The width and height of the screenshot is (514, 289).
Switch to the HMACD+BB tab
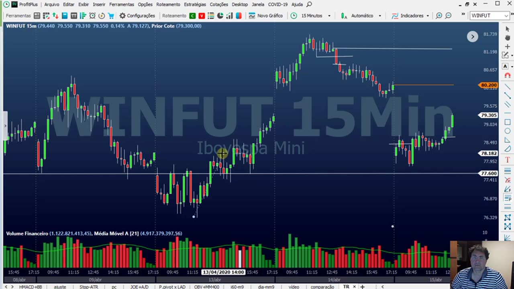31,287
